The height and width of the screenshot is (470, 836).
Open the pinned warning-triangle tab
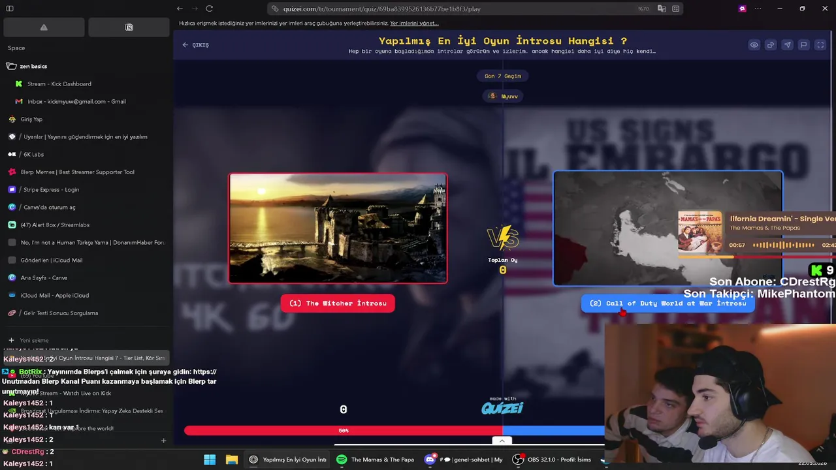pyautogui.click(x=44, y=27)
